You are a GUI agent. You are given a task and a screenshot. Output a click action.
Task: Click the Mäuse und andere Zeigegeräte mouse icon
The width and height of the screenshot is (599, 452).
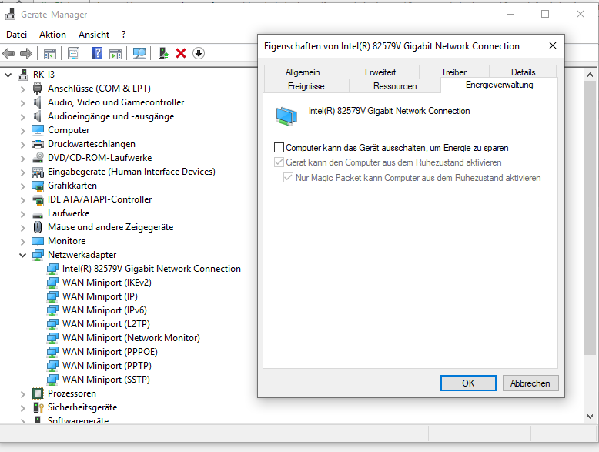coord(38,227)
